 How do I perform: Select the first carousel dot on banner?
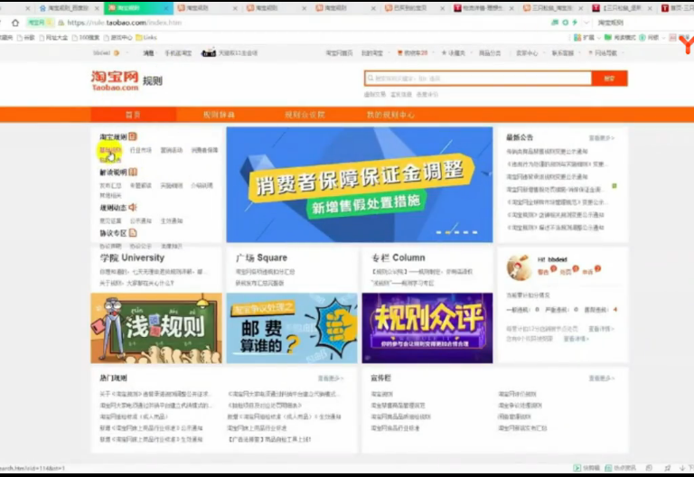(x=438, y=232)
